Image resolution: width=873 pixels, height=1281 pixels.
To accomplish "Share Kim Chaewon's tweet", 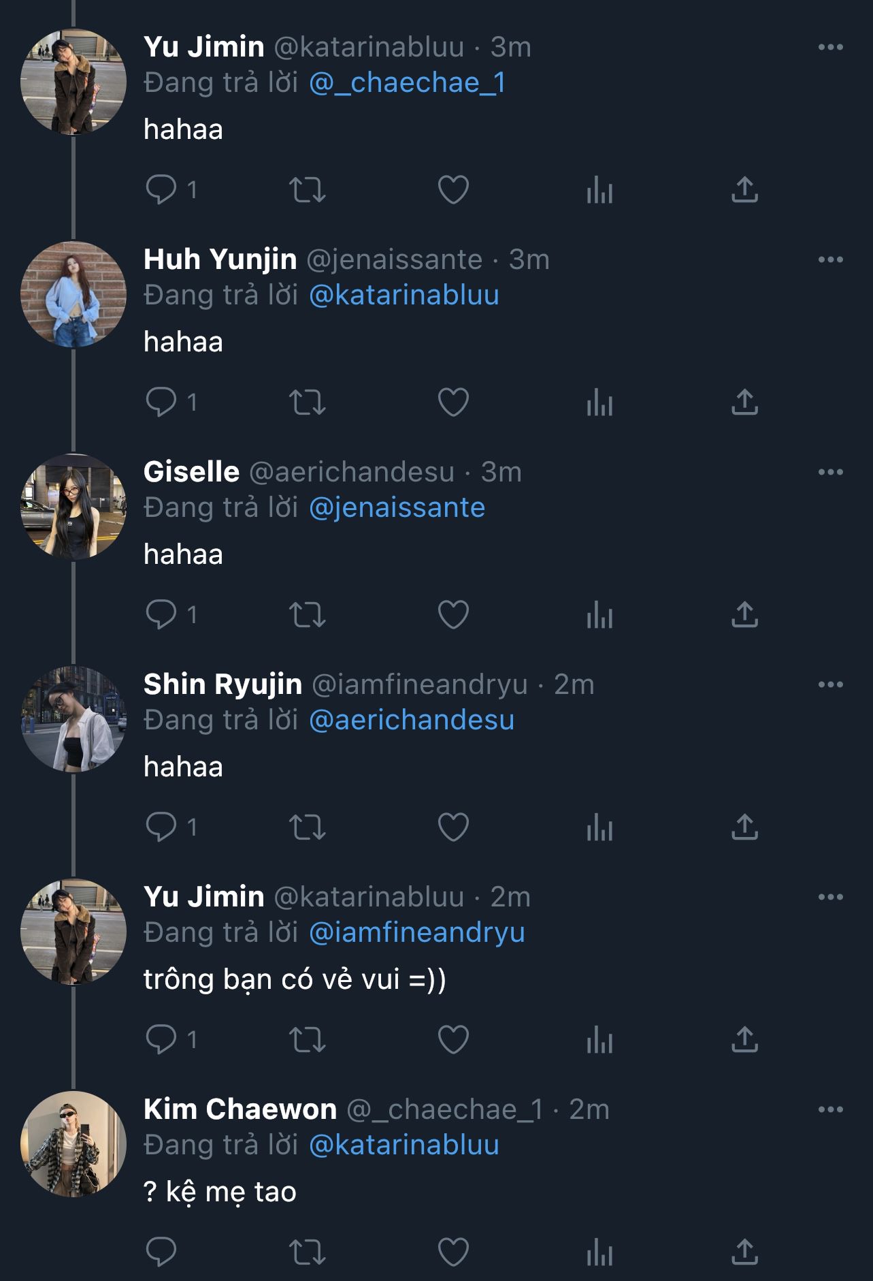I will [744, 1252].
